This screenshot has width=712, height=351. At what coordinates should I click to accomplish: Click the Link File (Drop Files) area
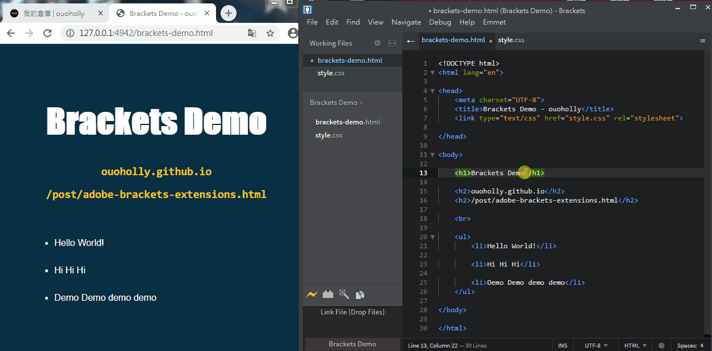pyautogui.click(x=352, y=312)
